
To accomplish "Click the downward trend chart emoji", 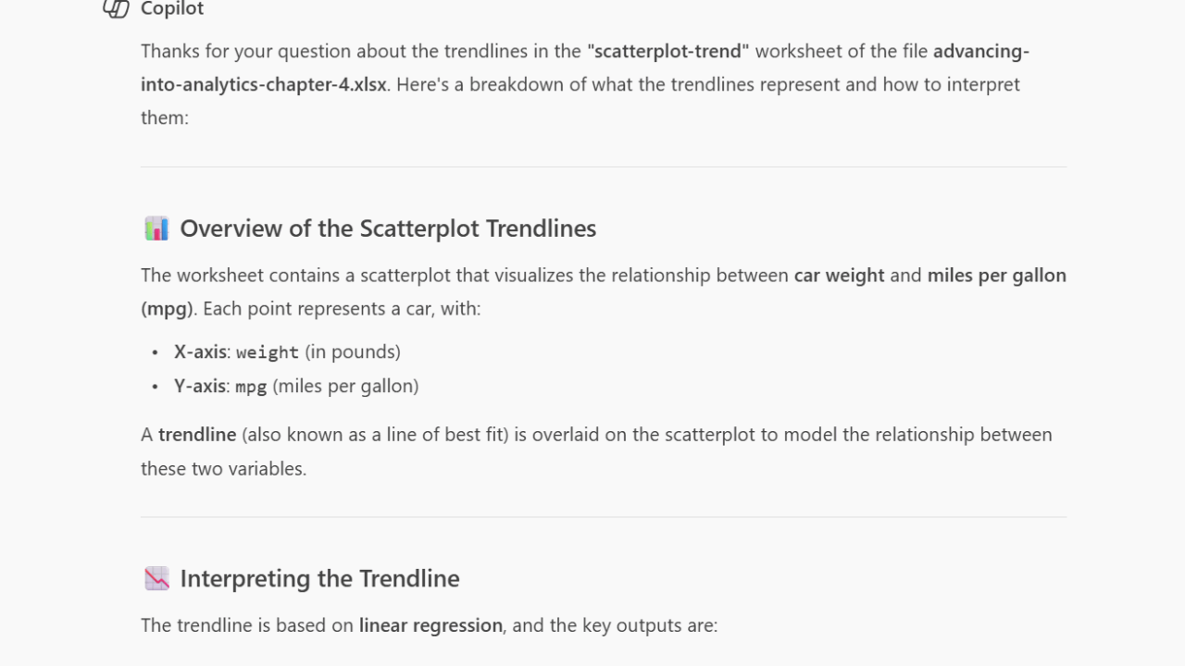I will (x=156, y=579).
